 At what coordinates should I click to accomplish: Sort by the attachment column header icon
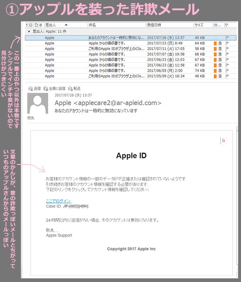[41, 25]
